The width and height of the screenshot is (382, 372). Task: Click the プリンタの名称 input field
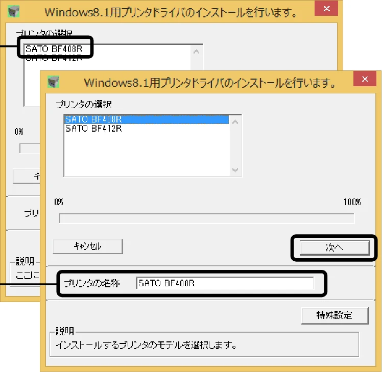pyautogui.click(x=225, y=283)
